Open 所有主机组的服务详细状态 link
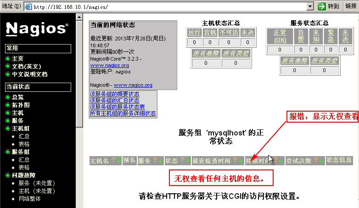The height and width of the screenshot is (208, 359). [123, 113]
